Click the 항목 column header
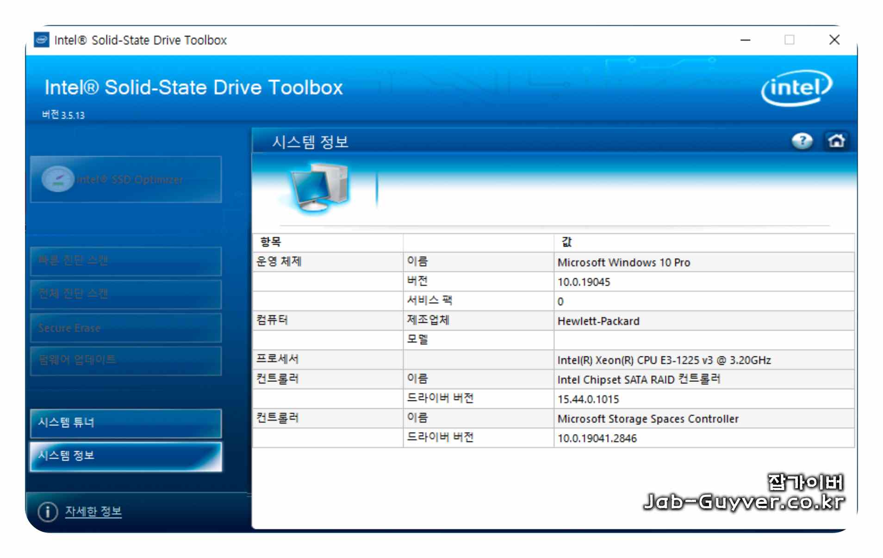This screenshot has height=558, width=883. coord(328,242)
